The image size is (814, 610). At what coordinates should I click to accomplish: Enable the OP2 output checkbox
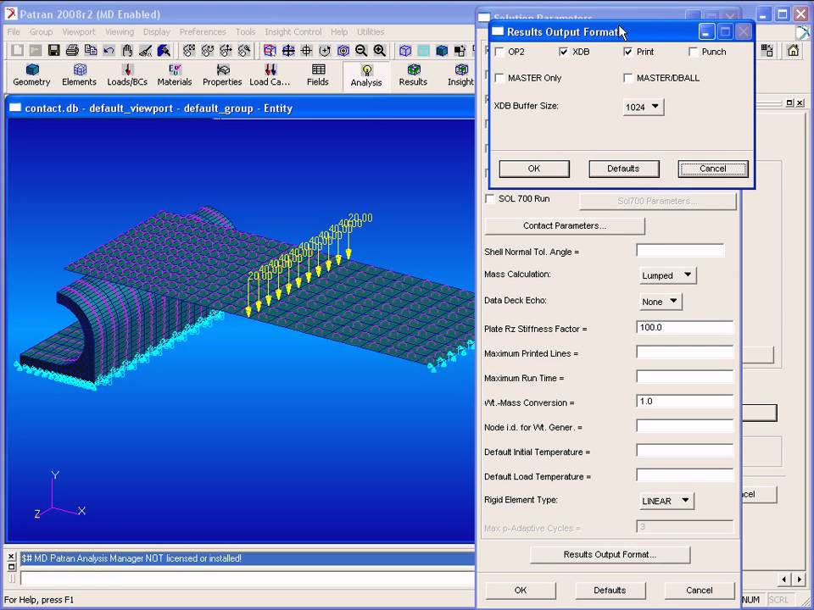(499, 52)
